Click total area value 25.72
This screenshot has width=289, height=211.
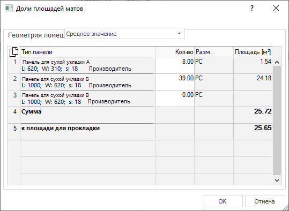tap(263, 111)
